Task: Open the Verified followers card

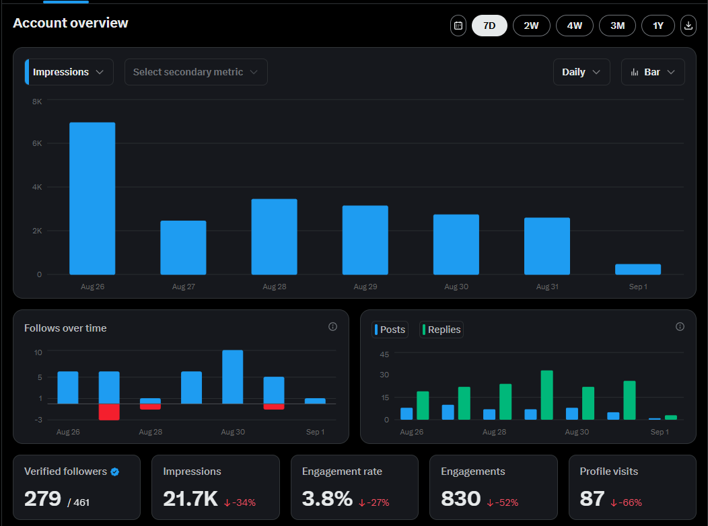Action: point(77,487)
